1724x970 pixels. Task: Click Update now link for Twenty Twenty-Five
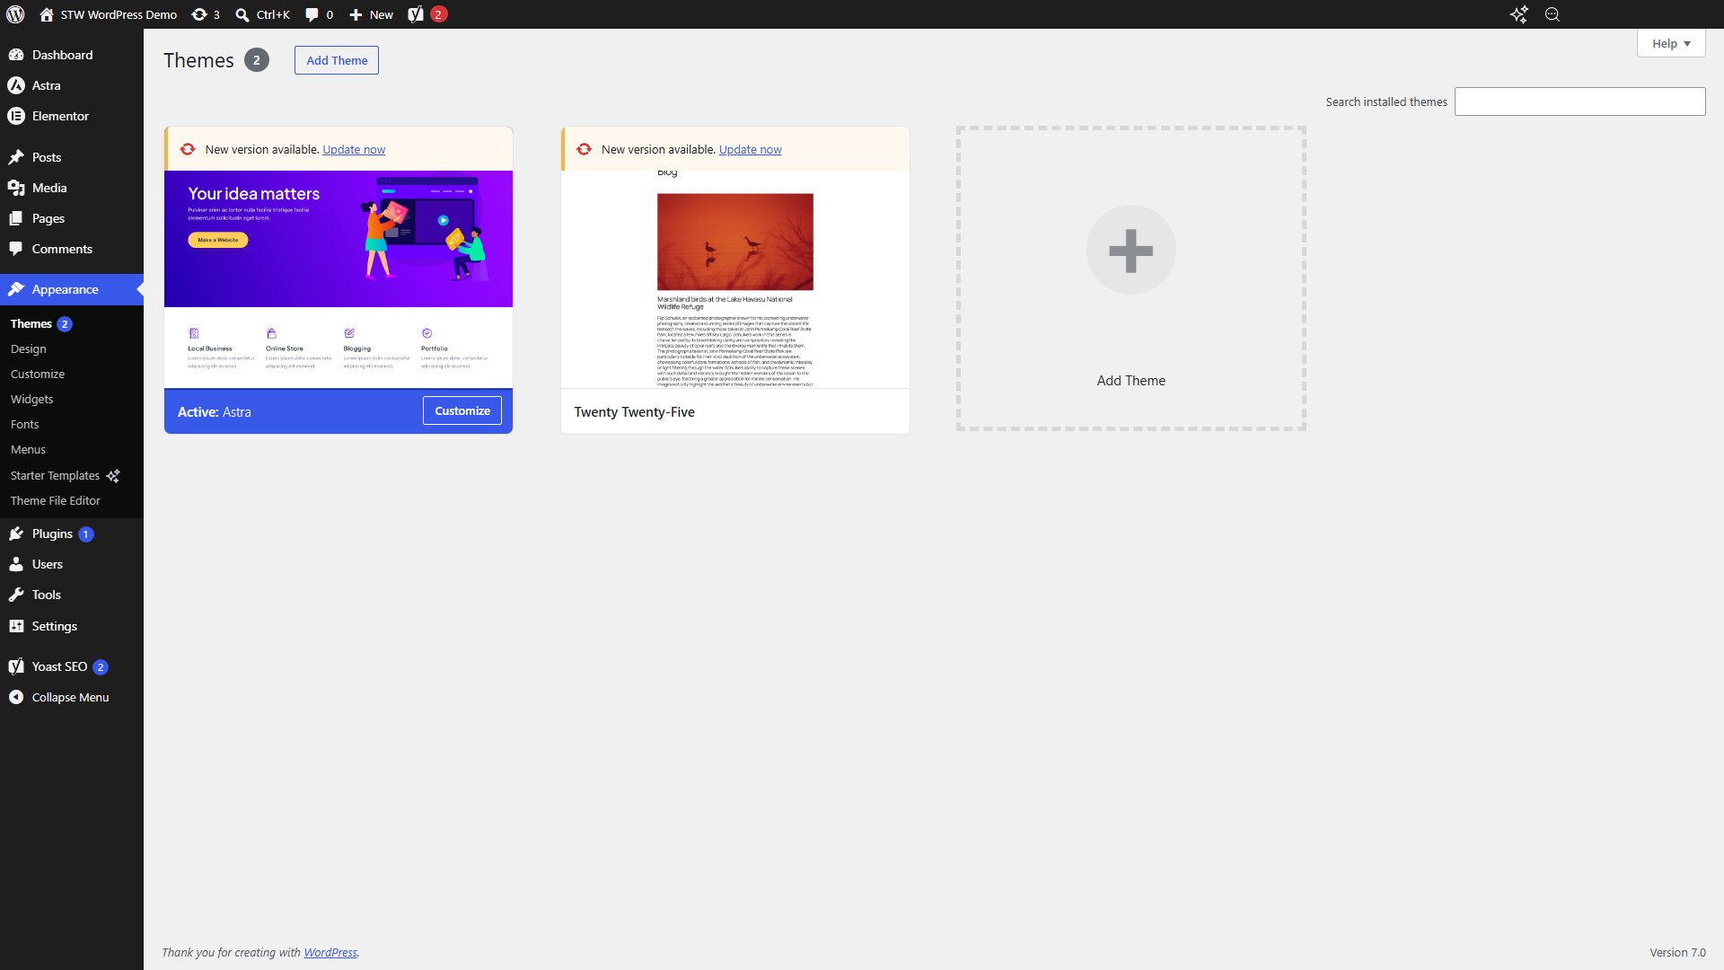tap(751, 149)
